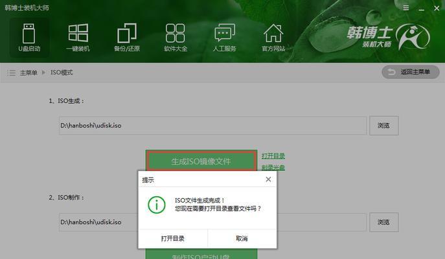The image size is (445, 259).
Task: Click the 提示 dialog title
Action: pyautogui.click(x=148, y=180)
